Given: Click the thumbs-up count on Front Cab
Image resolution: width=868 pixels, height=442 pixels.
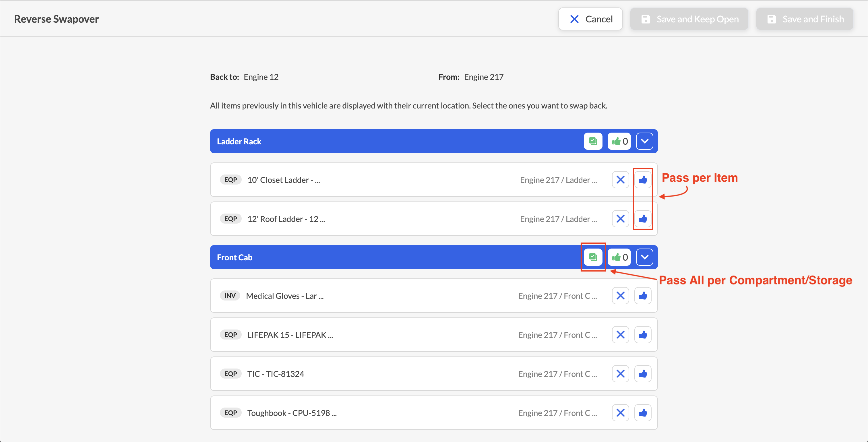Looking at the screenshot, I should (619, 257).
